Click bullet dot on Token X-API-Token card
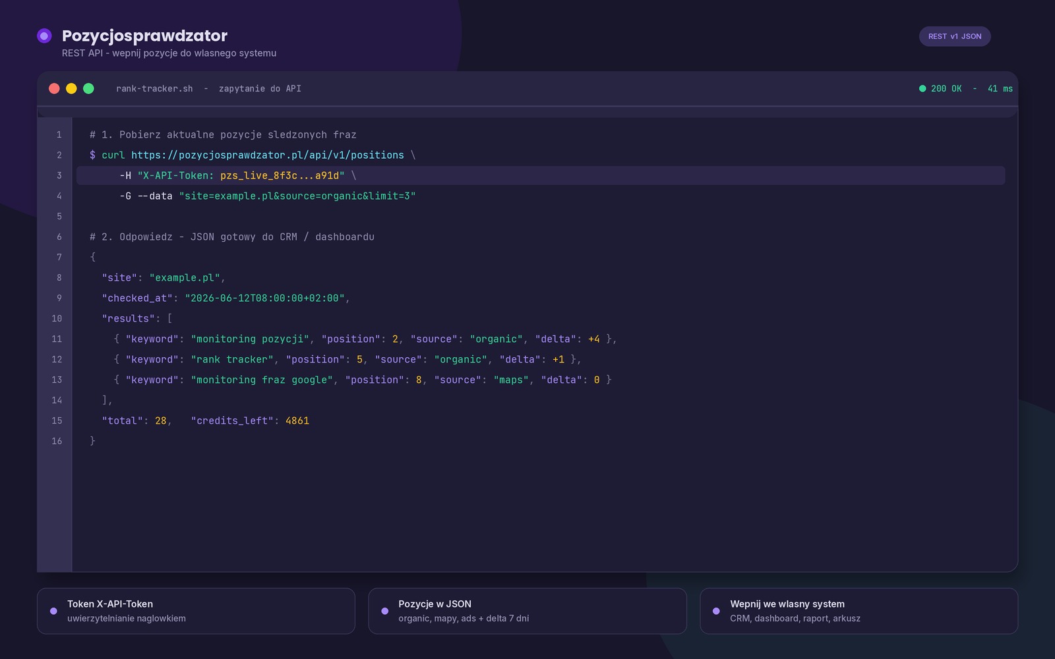This screenshot has width=1055, height=659. tap(53, 611)
